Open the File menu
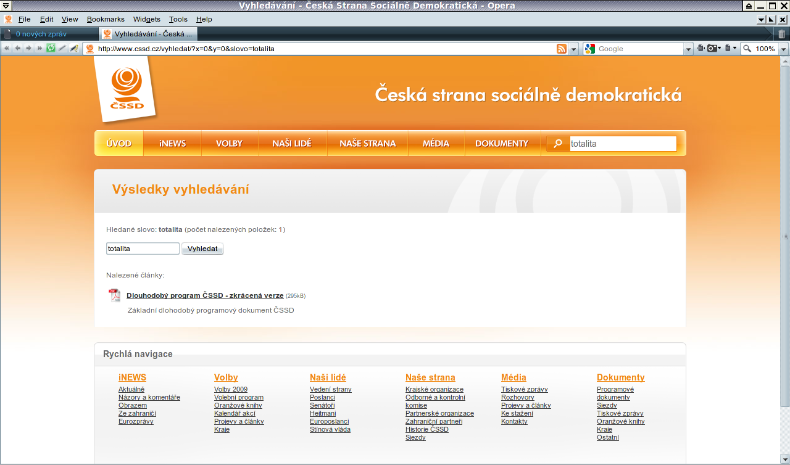Viewport: 790px width, 465px height. (25, 20)
